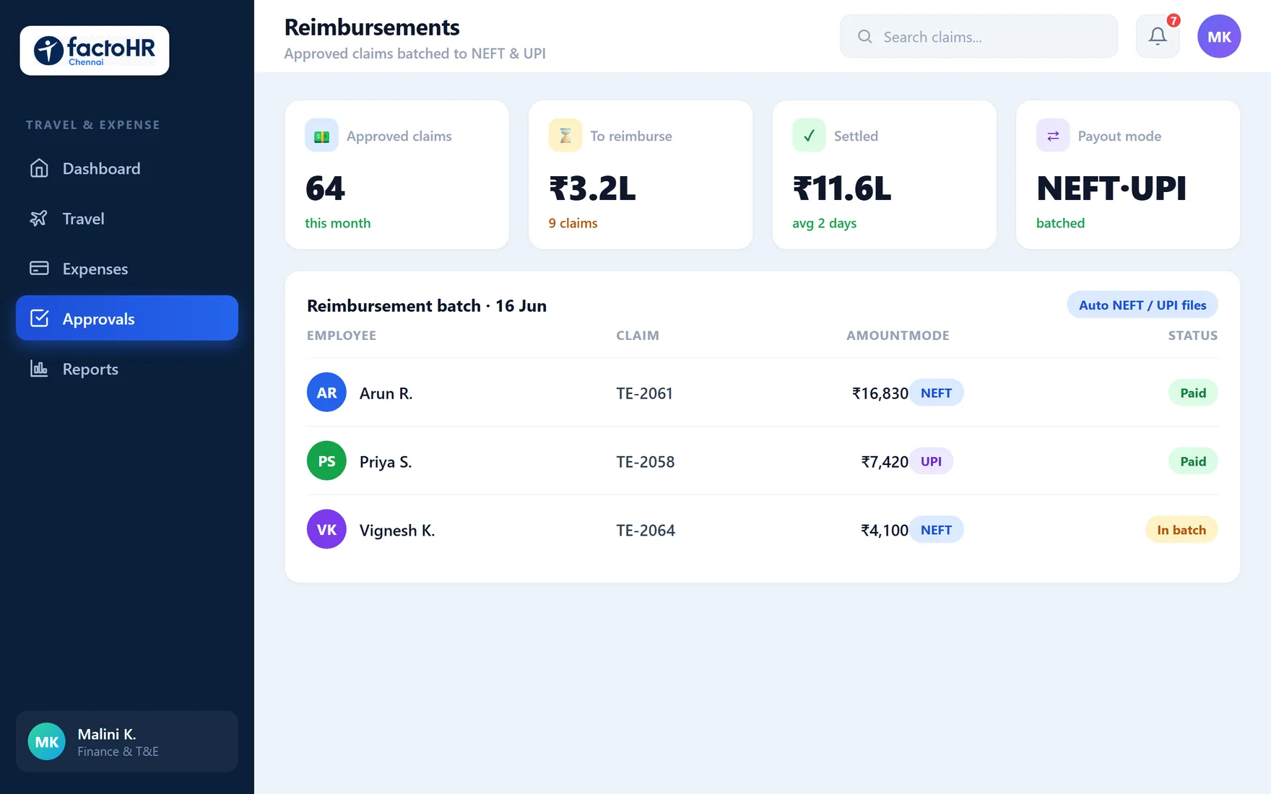The height and width of the screenshot is (794, 1271).
Task: Click the EMPLOYEE column header
Action: 342,336
